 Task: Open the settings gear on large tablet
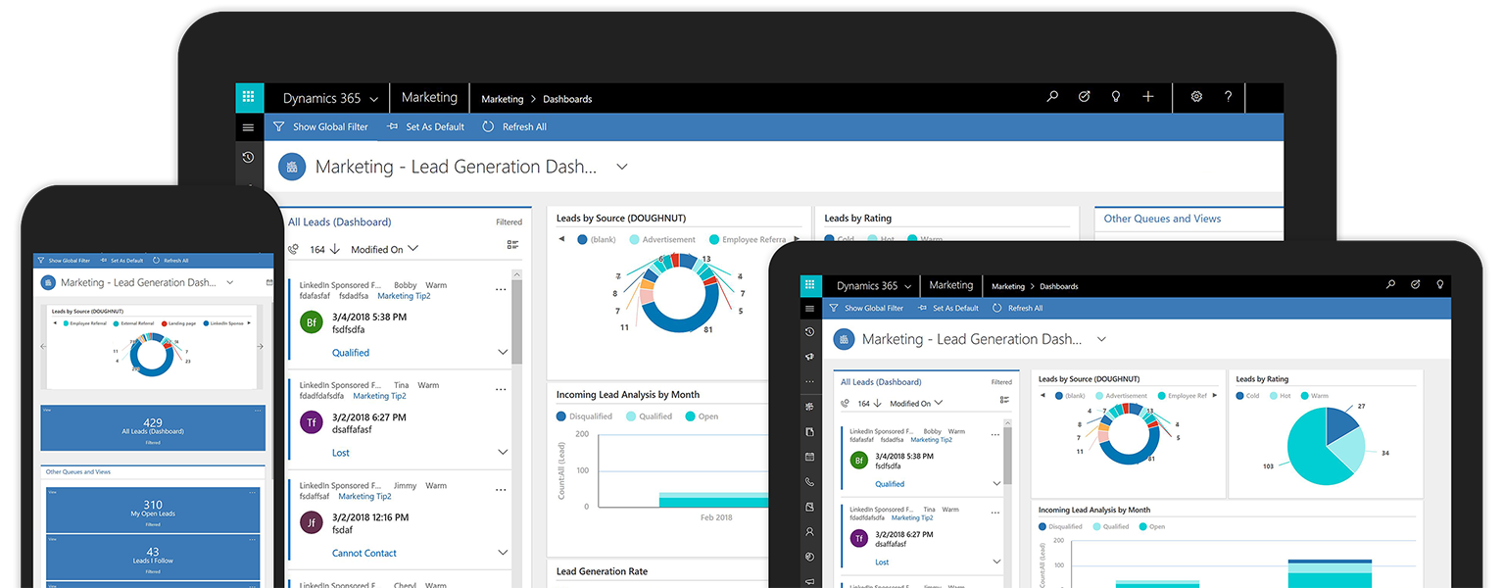click(x=1196, y=97)
